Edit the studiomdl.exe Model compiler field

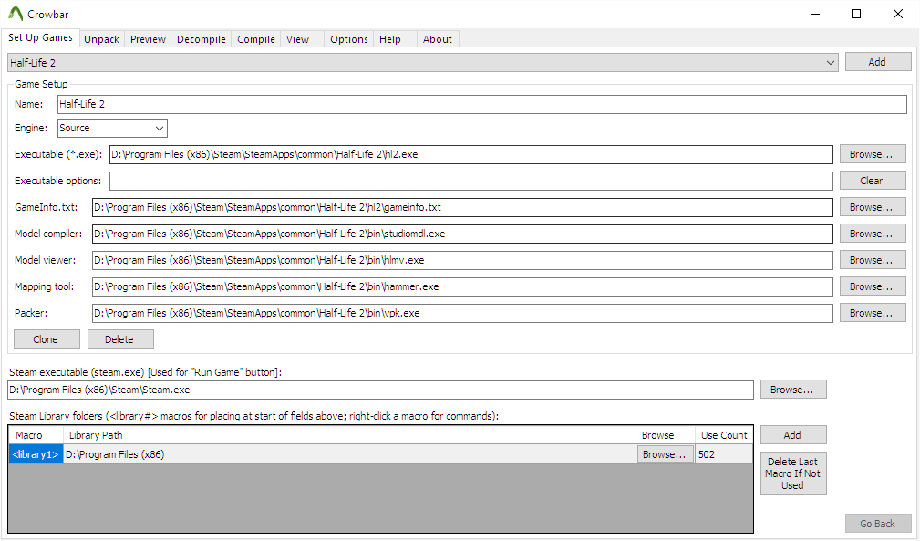[x=462, y=234]
